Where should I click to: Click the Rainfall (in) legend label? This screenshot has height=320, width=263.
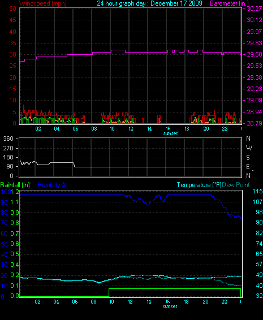(15, 185)
